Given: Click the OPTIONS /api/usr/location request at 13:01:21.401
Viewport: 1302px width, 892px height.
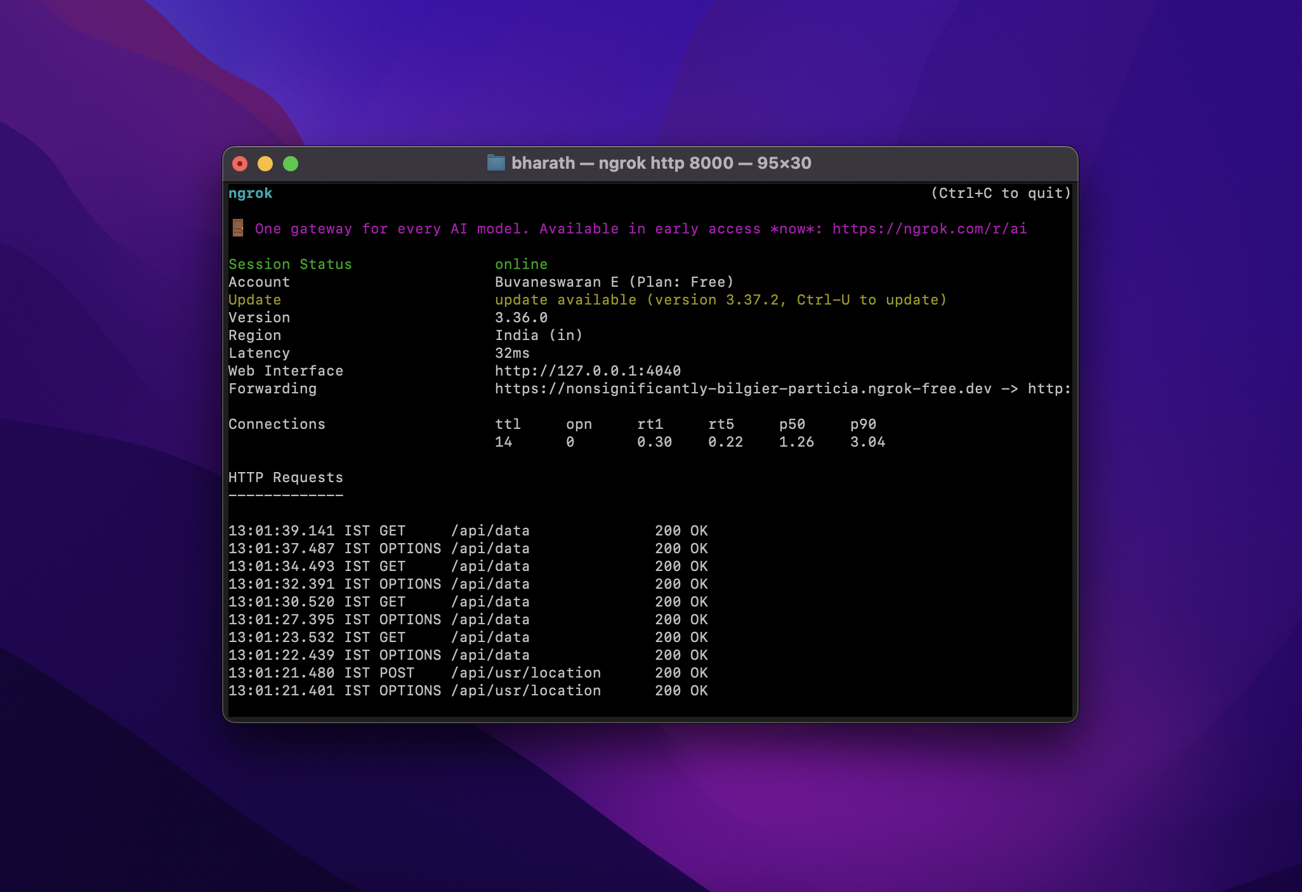Looking at the screenshot, I should point(468,690).
